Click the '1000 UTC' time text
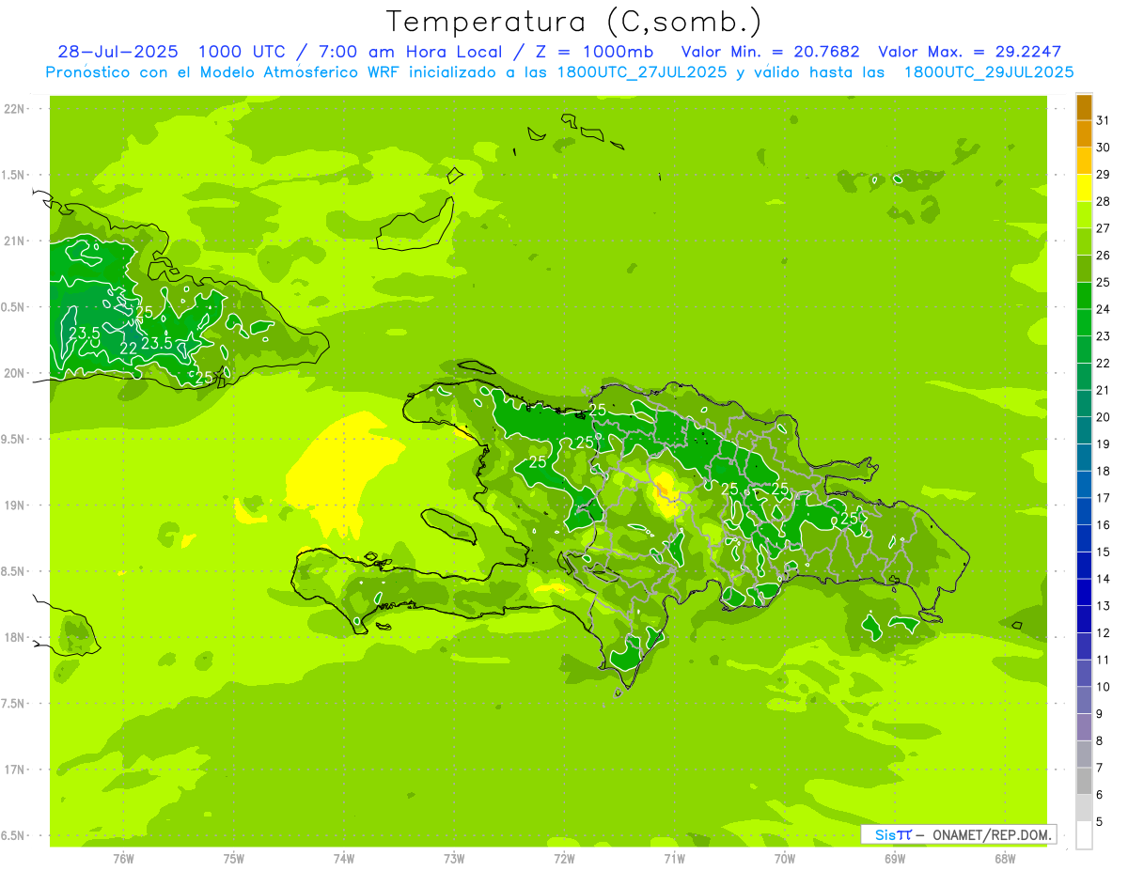 click(x=243, y=52)
